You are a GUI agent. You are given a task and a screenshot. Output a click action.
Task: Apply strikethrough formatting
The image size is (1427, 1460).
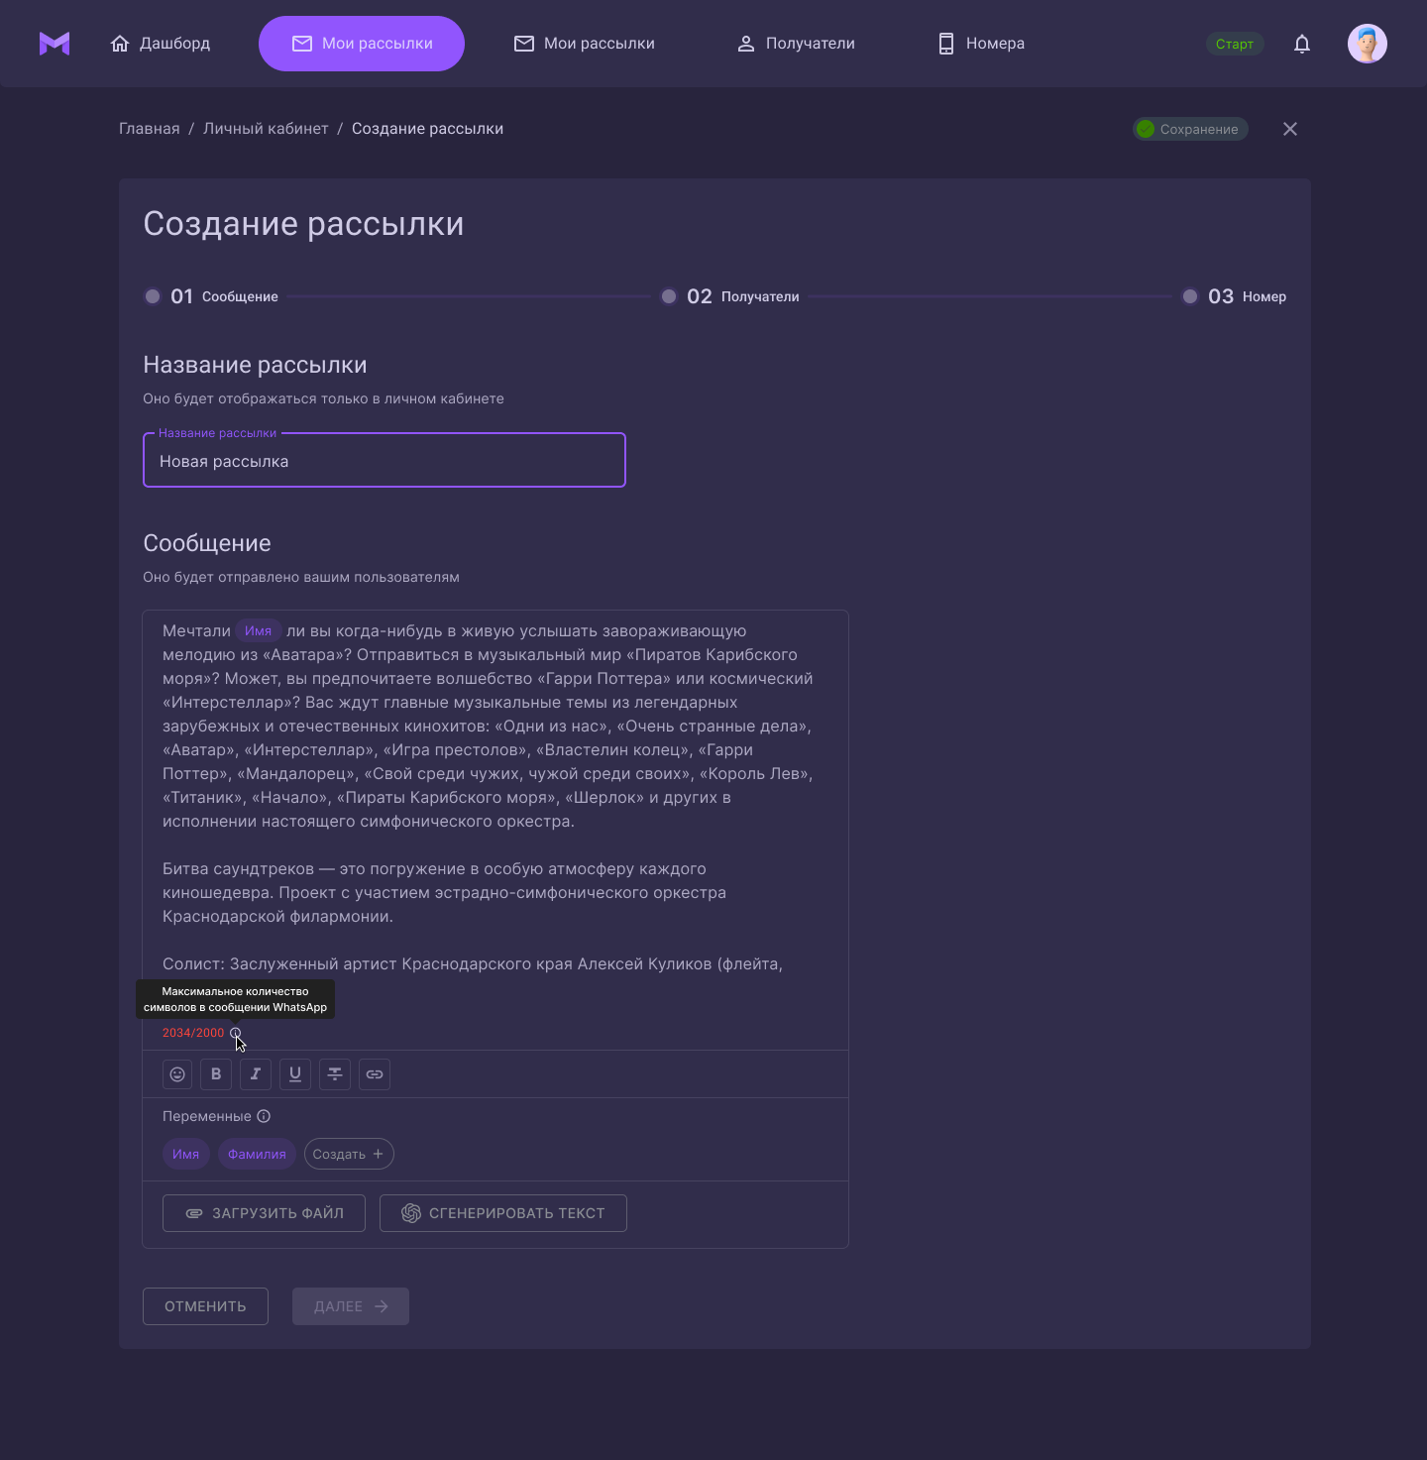(335, 1074)
